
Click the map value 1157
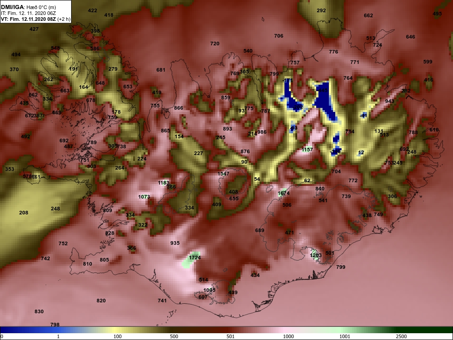point(307,150)
